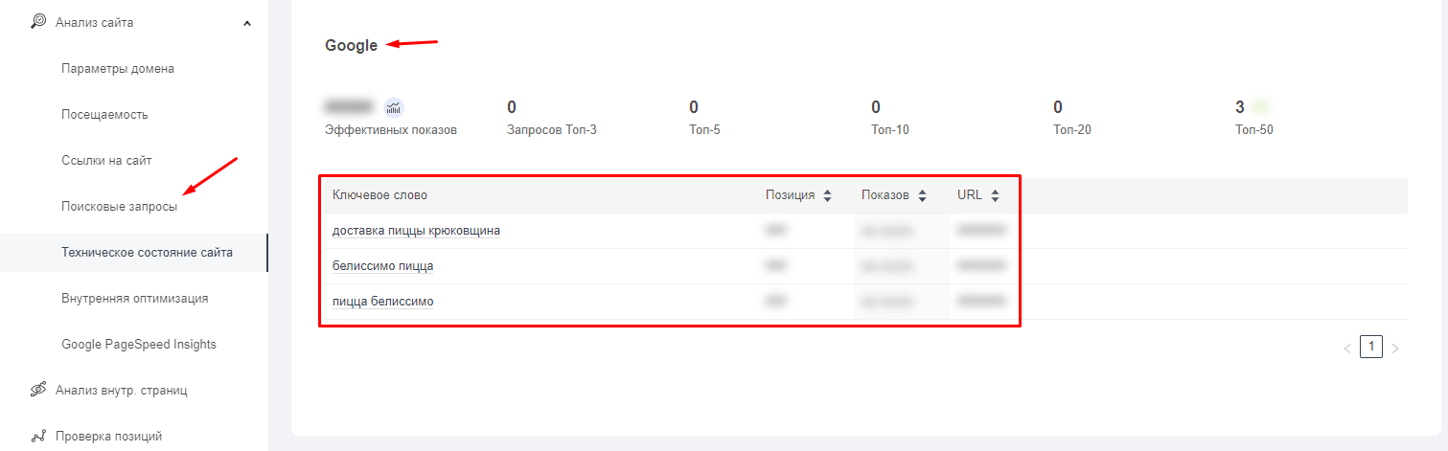Click keyword пицца белиссимо
The width and height of the screenshot is (1448, 451).
pos(382,302)
